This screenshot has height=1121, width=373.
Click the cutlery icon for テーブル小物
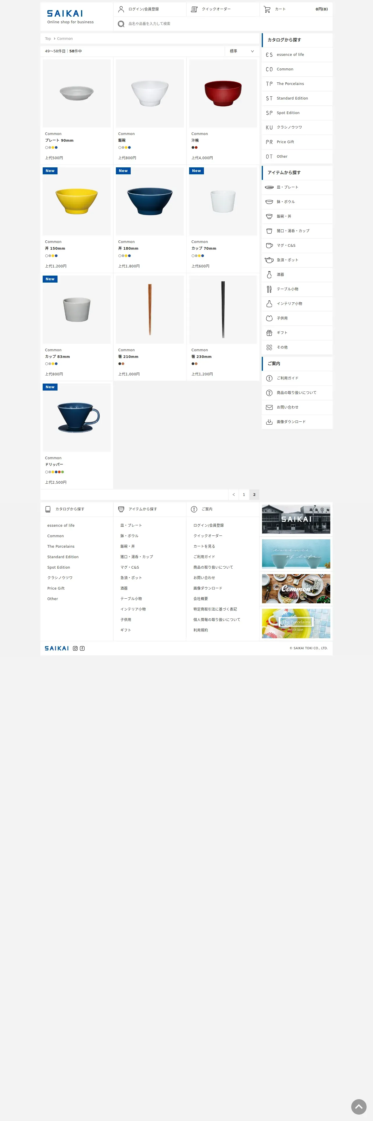(x=269, y=289)
